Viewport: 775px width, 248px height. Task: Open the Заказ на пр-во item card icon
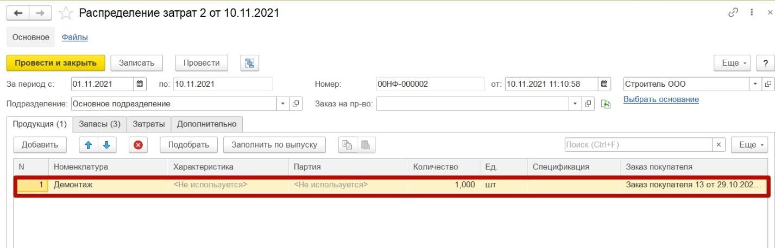(x=588, y=104)
